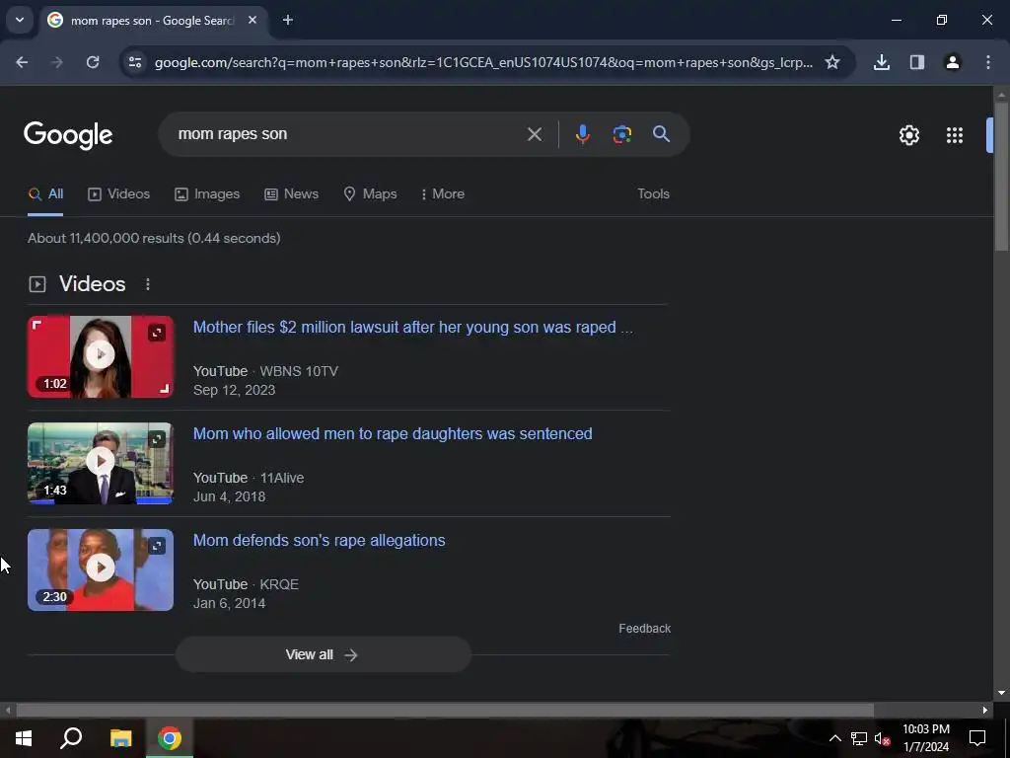This screenshot has width=1010, height=758.
Task: Click View all videos button
Action: tap(324, 655)
